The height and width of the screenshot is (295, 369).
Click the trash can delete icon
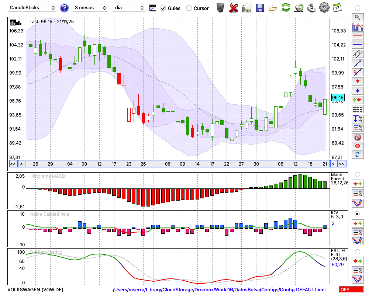(x=220, y=8)
